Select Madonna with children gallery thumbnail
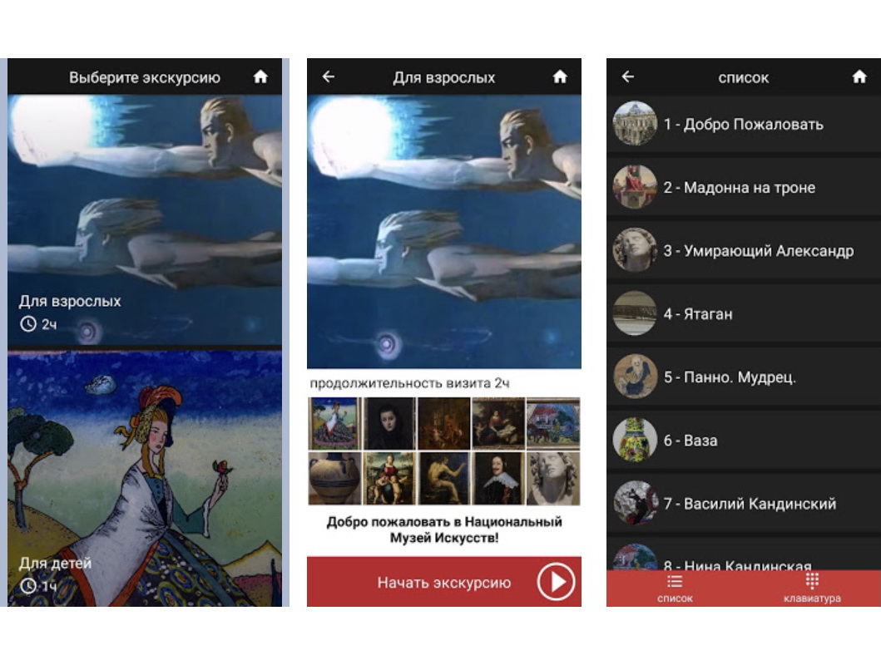881x660 pixels. (x=389, y=478)
